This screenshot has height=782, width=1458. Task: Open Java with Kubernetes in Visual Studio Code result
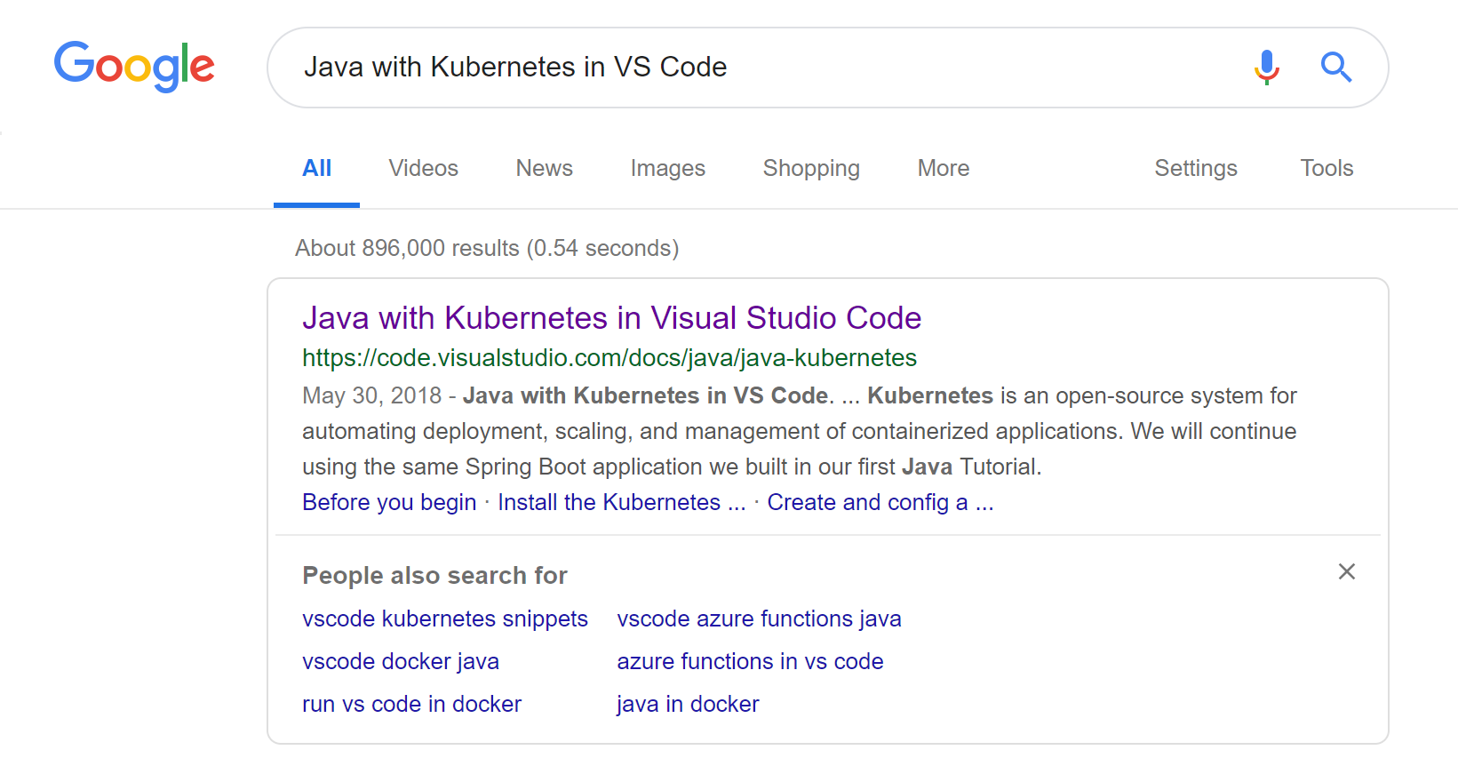pos(612,317)
